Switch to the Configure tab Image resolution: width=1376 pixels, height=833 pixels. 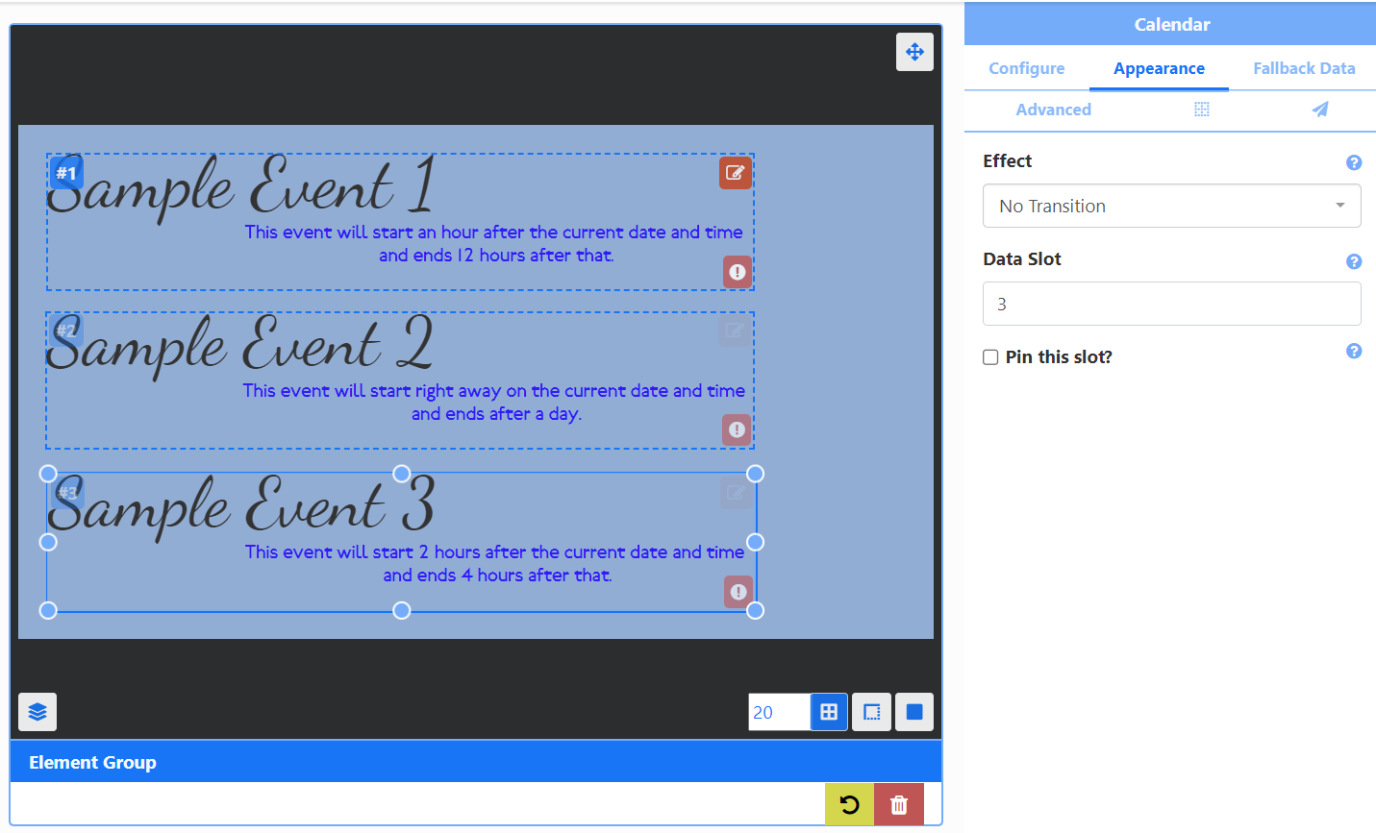[1026, 68]
